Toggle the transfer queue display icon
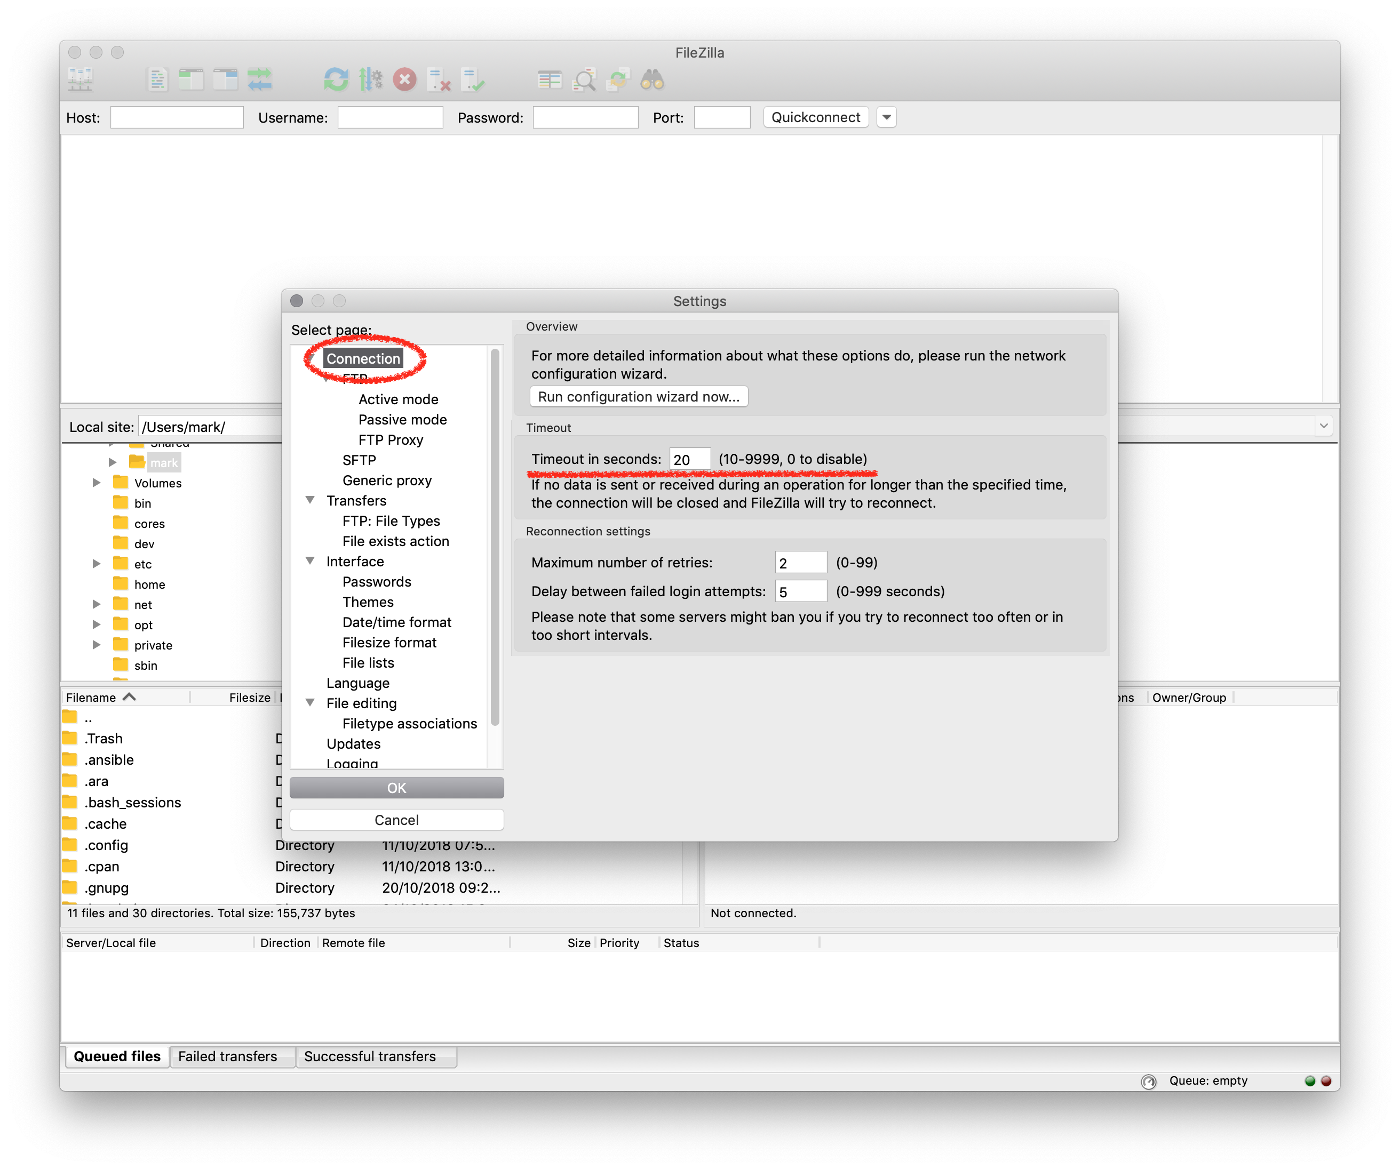Viewport: 1400px width, 1170px height. coord(259,80)
